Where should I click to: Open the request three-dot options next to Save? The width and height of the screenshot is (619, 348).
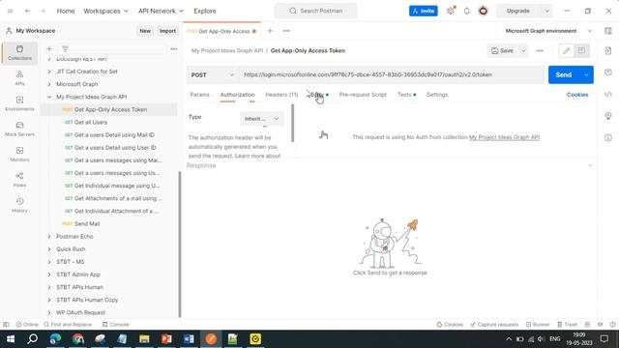click(x=540, y=50)
